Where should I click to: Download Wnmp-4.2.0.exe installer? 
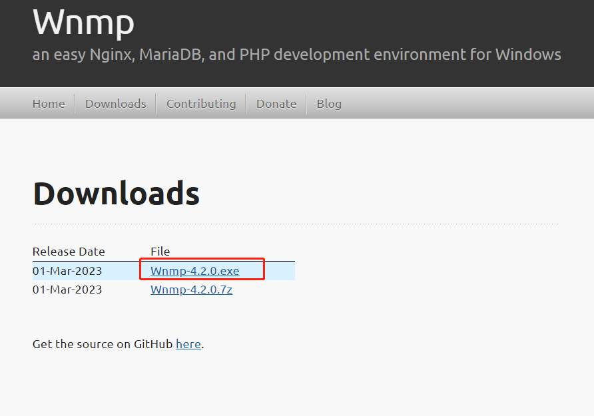(194, 271)
